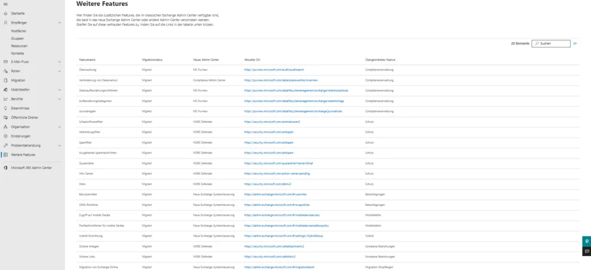Open the feedback chat icon at right edge

(x=586, y=252)
